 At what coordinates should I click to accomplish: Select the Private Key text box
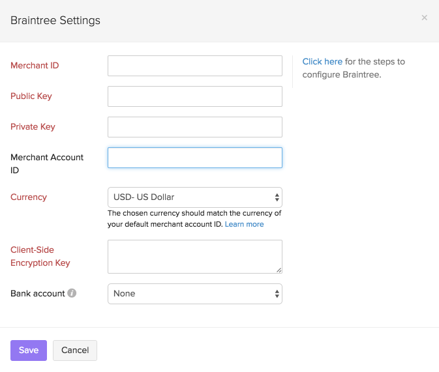[x=194, y=127]
